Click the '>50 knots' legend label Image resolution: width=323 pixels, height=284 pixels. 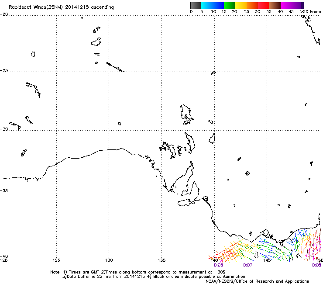click(x=310, y=12)
